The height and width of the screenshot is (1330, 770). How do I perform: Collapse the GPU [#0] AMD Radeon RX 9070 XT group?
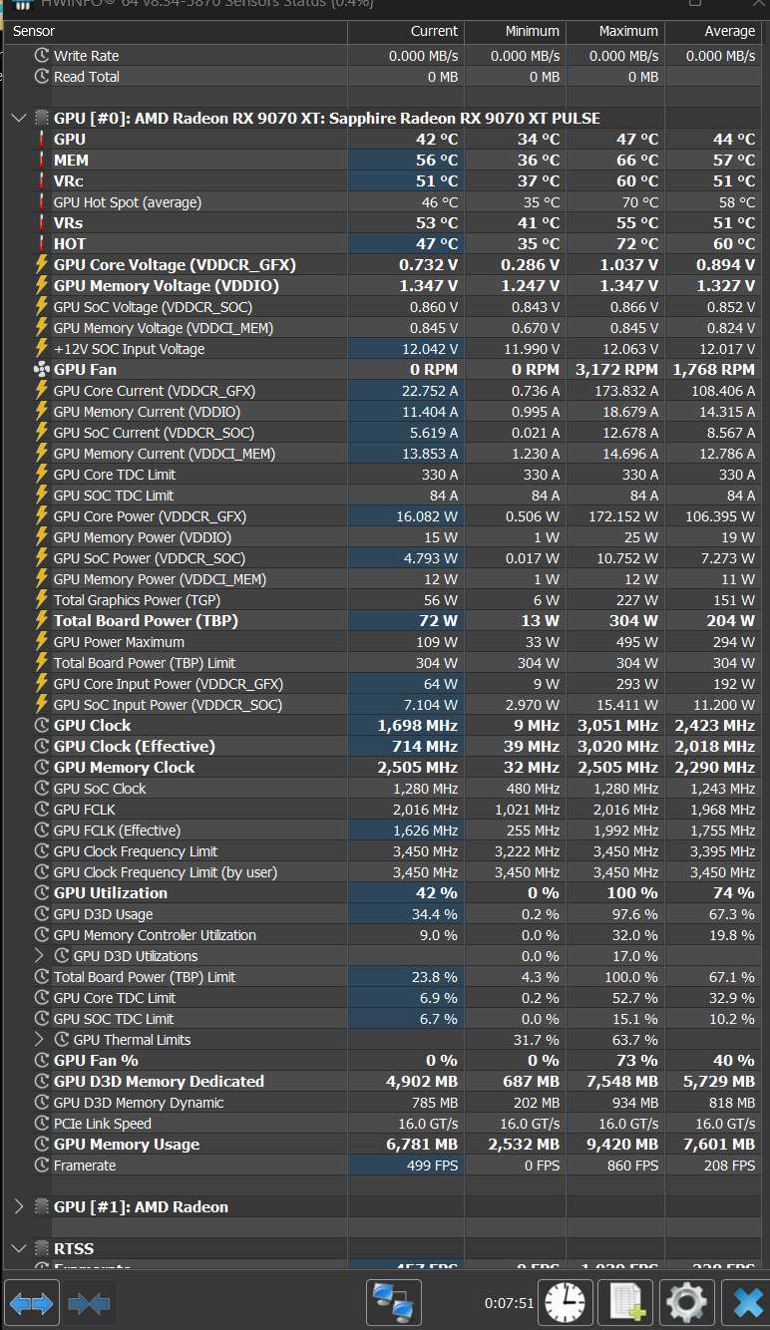[18, 119]
